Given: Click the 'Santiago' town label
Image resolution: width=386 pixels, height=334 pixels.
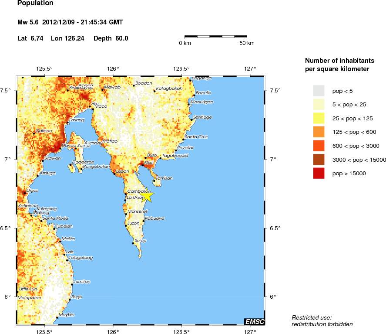Looking at the screenshot, I should coord(202,117).
